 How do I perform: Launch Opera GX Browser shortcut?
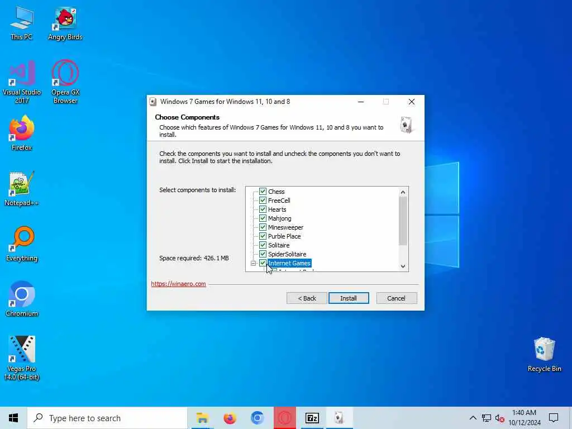tap(65, 82)
